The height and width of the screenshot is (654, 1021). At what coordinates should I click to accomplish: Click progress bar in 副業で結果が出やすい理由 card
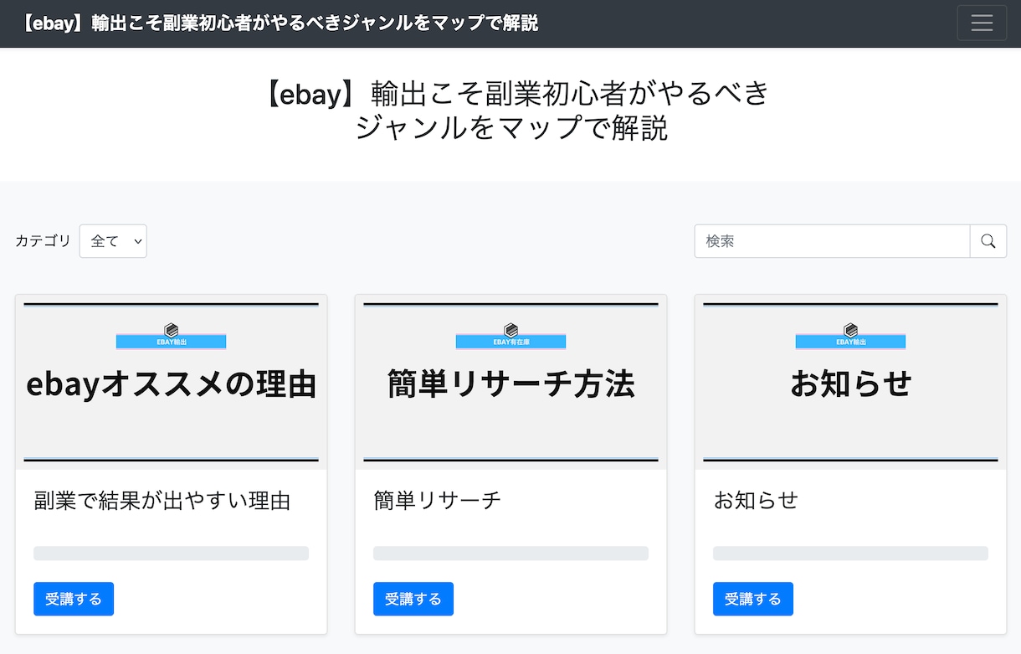coord(171,554)
